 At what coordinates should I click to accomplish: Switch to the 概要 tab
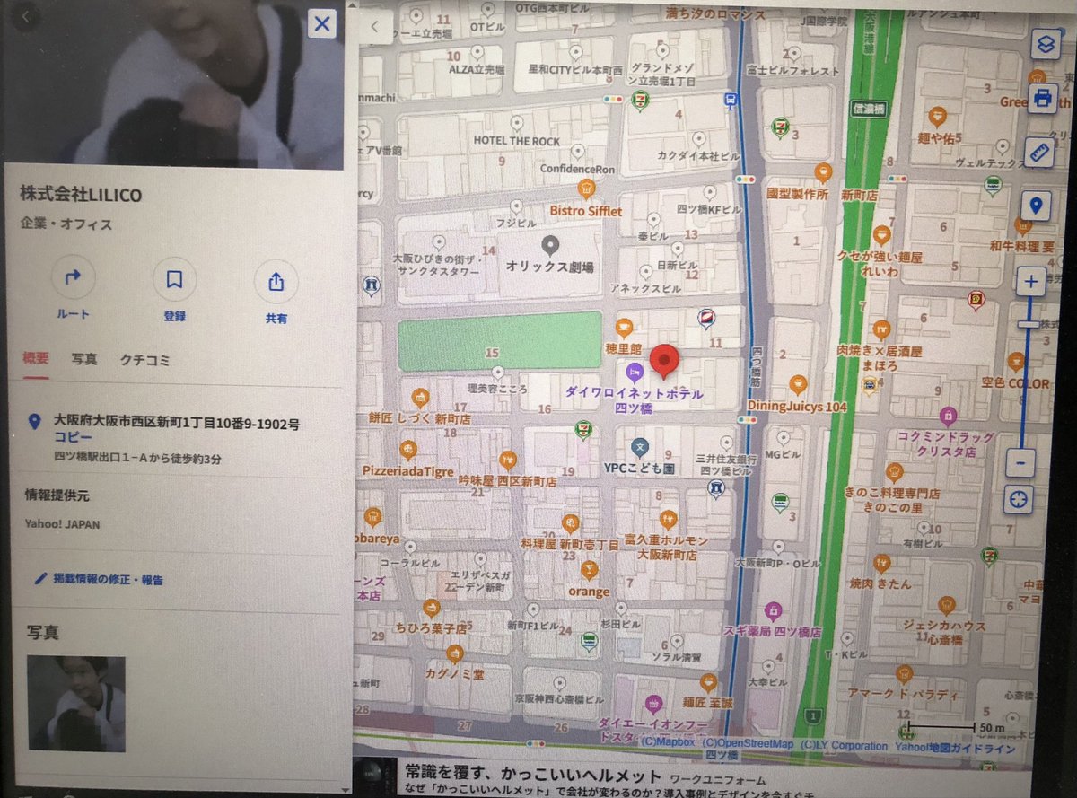(36, 358)
